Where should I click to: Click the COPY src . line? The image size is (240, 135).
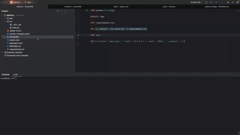pos(96,35)
